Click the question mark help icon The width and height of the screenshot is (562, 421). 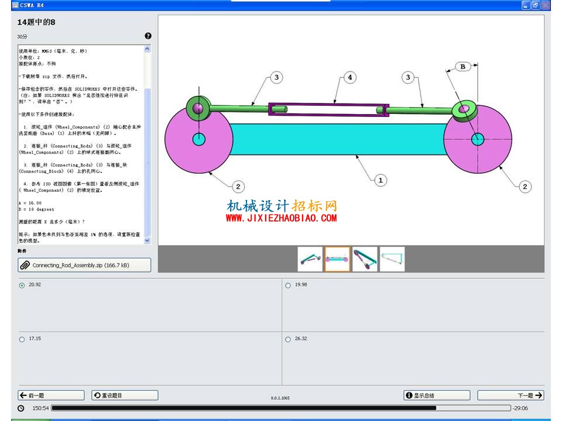point(148,36)
